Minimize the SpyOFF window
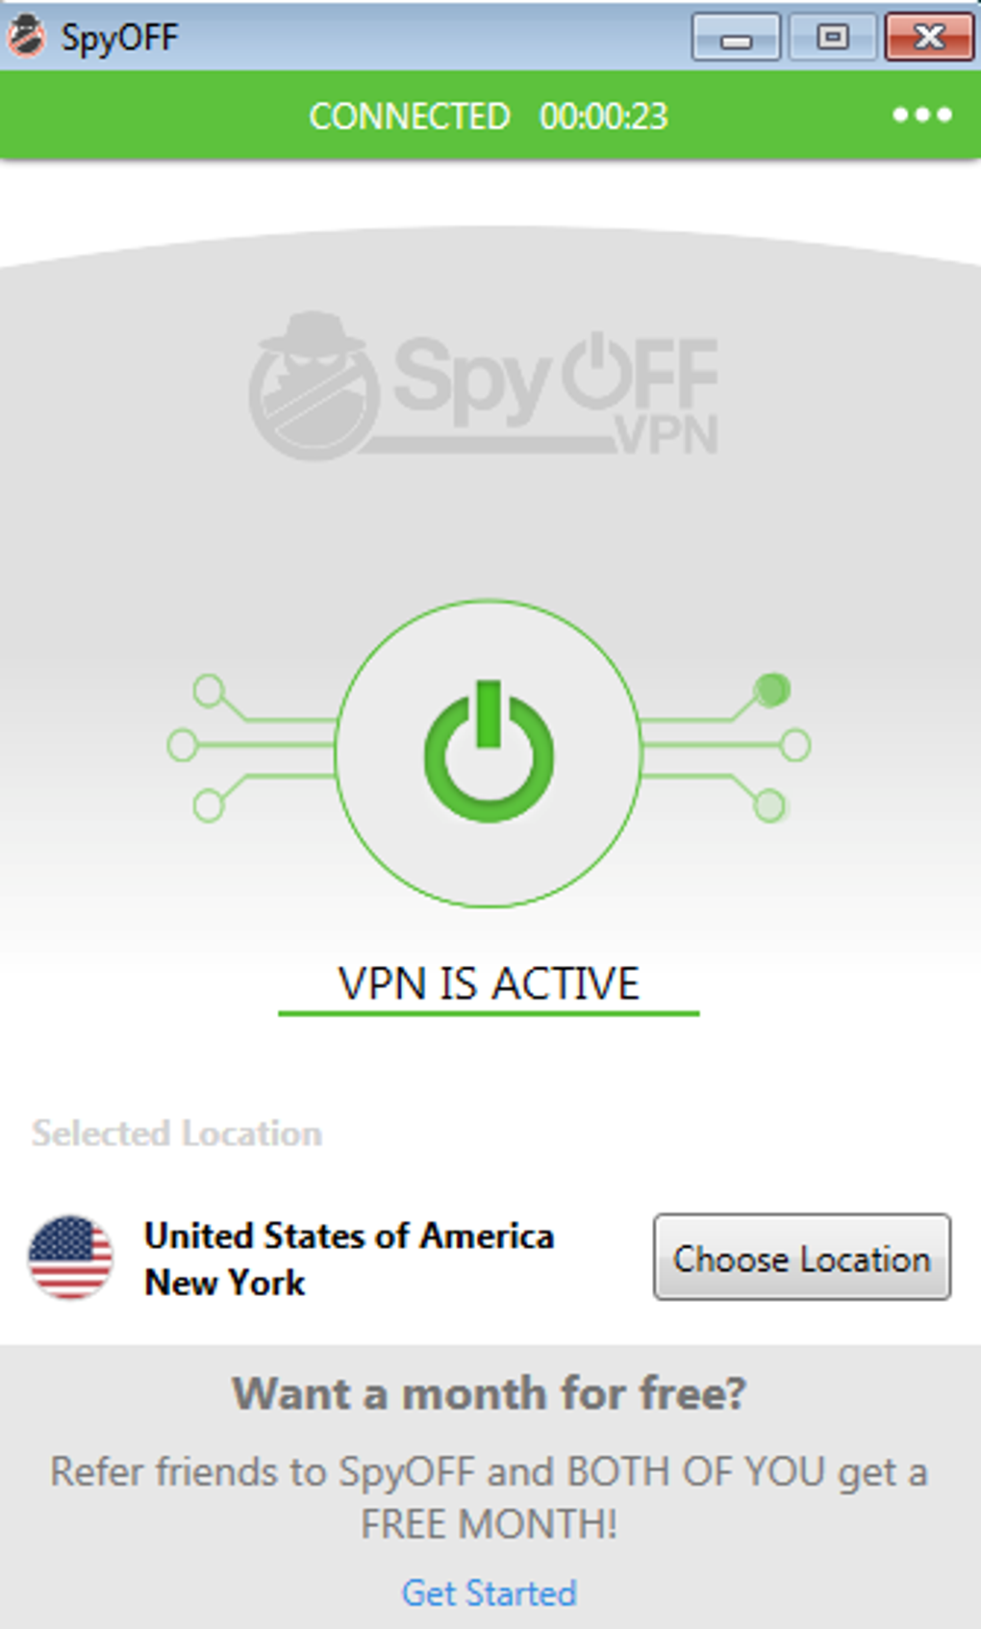Screen dimensions: 981x1629 (736, 38)
